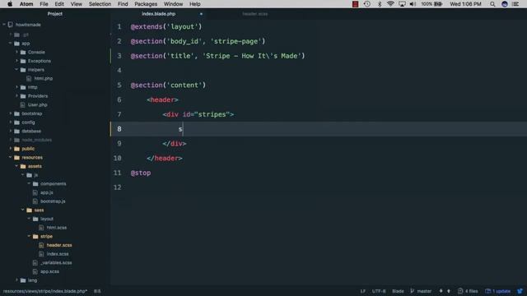The image size is (527, 296).
Task: Open the Packages menu
Action: pyautogui.click(x=146, y=4)
